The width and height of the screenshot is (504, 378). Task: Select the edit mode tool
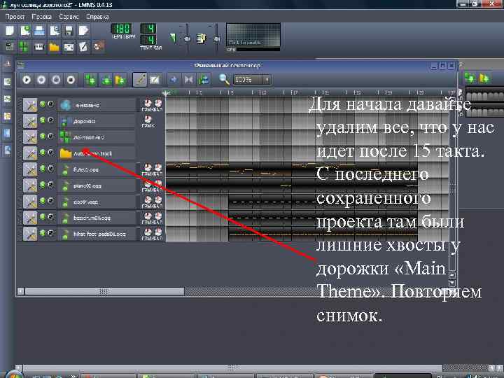[155, 79]
